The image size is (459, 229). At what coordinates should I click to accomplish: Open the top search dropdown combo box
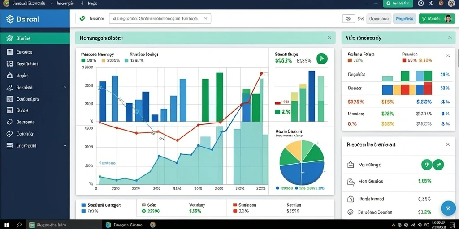click(160, 18)
